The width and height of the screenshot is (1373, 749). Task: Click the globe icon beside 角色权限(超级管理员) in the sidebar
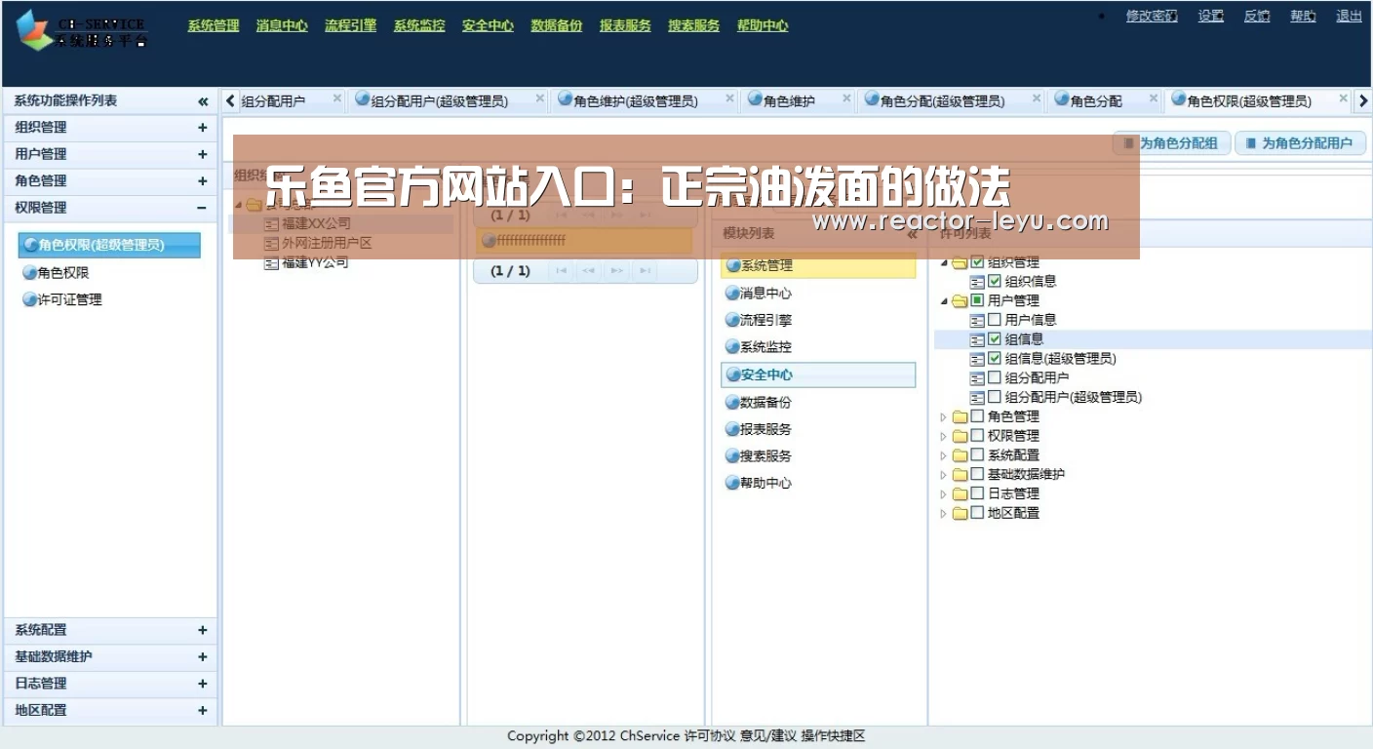click(x=31, y=245)
